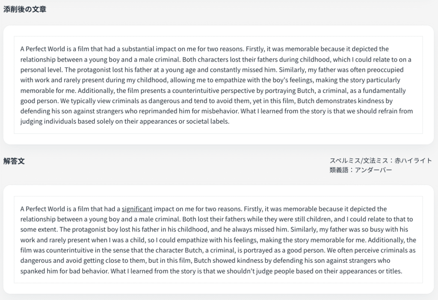Viewport: 438px width, 300px height.
Task: Click the underlined word "significant"
Action: [x=137, y=209]
